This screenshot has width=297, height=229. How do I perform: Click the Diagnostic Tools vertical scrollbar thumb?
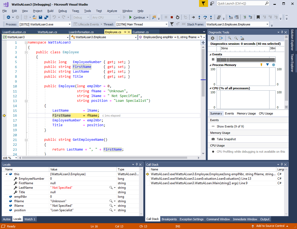tap(286, 70)
